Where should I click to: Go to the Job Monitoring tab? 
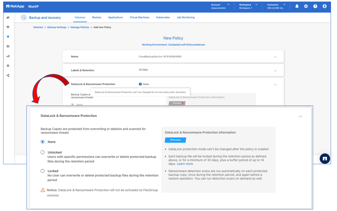185,18
